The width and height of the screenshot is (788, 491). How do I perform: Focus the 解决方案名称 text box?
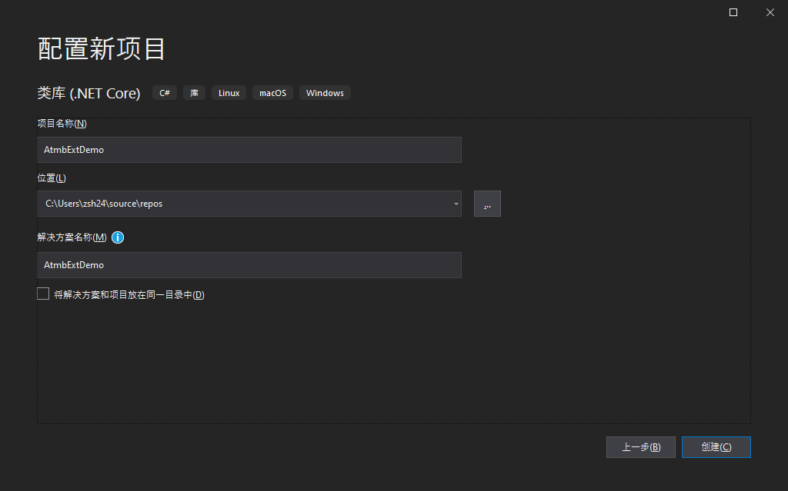point(249,265)
